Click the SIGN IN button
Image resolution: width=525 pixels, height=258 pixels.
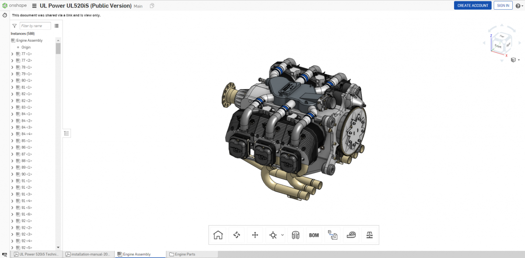503,6
